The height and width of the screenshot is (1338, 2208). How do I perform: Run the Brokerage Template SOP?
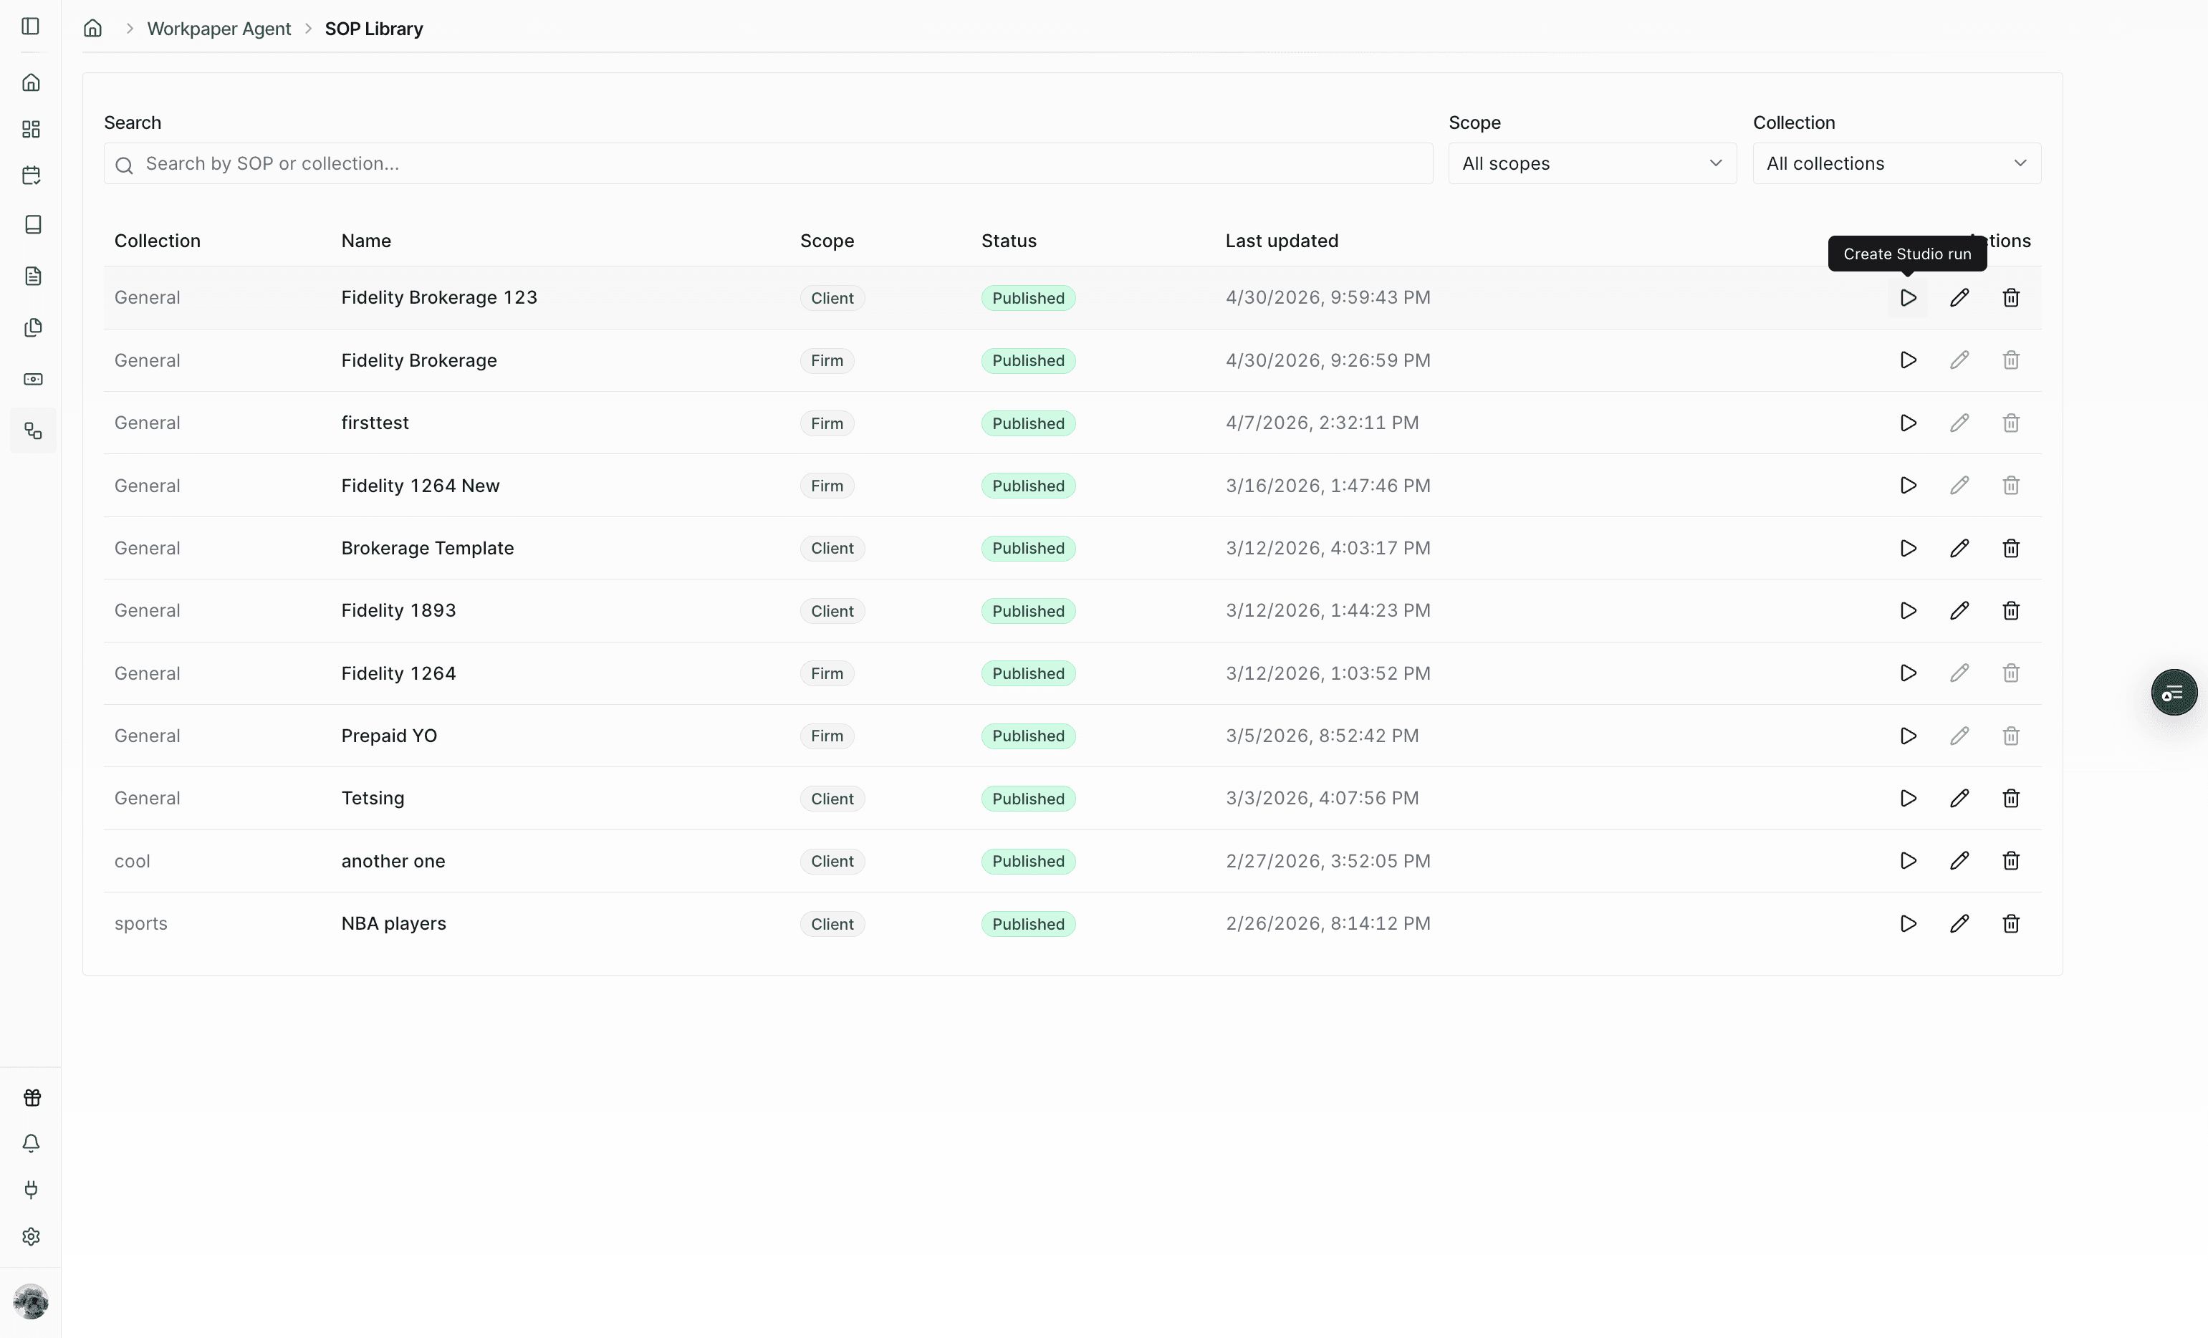[1908, 549]
